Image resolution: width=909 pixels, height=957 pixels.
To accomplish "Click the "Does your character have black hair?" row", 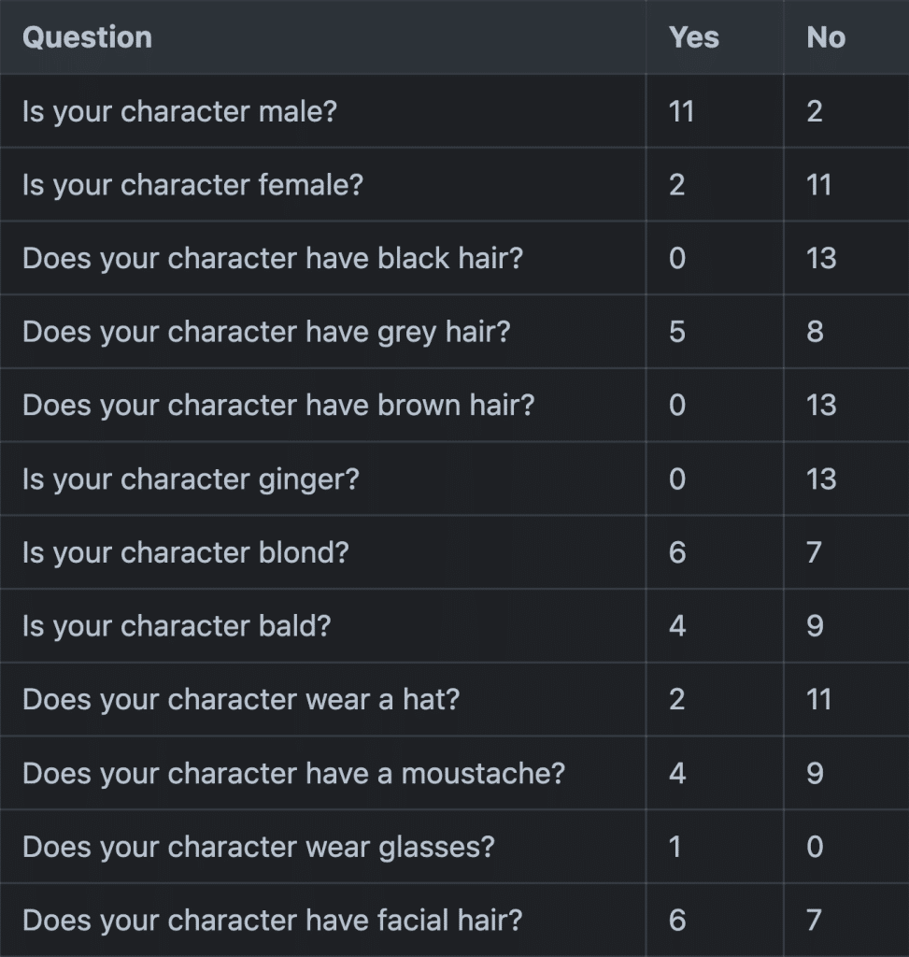I will tap(272, 258).
